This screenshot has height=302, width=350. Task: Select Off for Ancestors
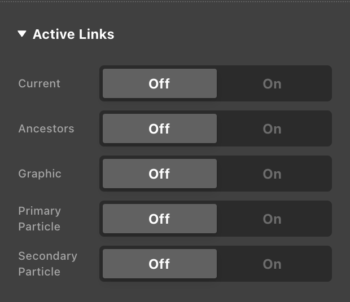click(x=159, y=129)
